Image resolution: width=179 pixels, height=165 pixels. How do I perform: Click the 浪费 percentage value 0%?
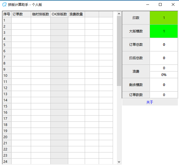click(164, 75)
